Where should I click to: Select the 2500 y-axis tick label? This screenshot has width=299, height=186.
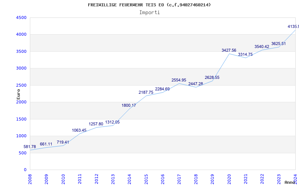click(21, 85)
